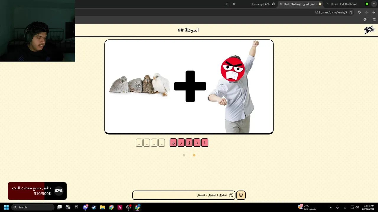Click the lightbulb hint button
This screenshot has height=212, width=378.
pyautogui.click(x=241, y=195)
